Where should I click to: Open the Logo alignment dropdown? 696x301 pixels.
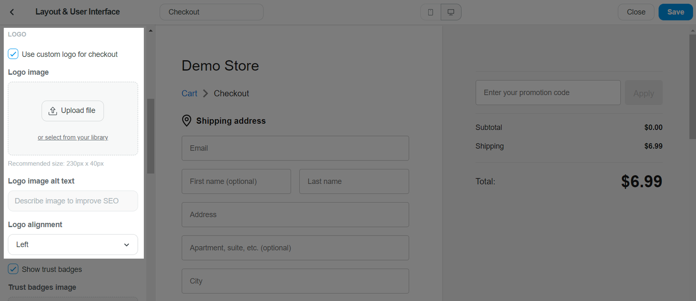click(x=73, y=245)
